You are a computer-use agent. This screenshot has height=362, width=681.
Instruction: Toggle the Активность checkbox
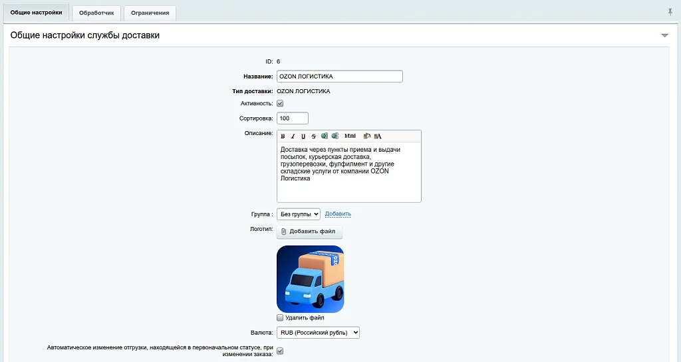(280, 103)
